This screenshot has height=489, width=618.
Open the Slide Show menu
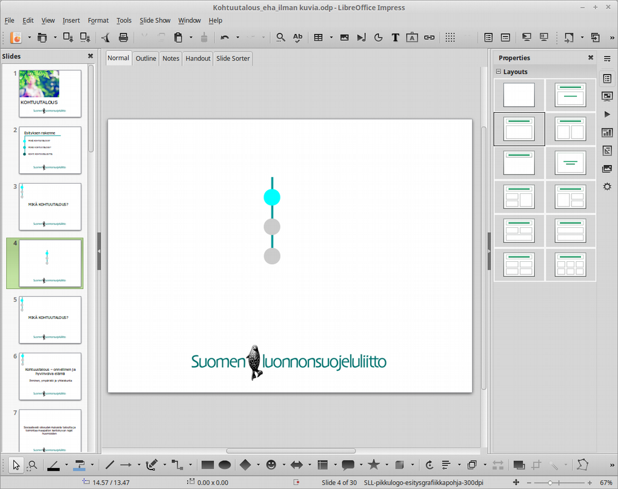pyautogui.click(x=155, y=21)
